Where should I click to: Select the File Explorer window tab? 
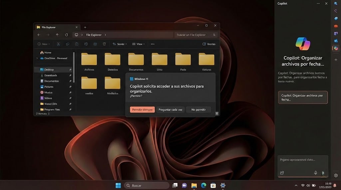pyautogui.click(x=57, y=27)
